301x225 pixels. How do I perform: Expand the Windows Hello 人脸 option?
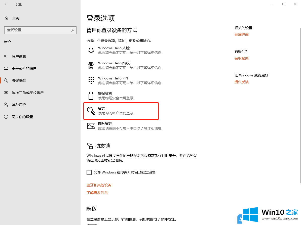tap(124, 51)
